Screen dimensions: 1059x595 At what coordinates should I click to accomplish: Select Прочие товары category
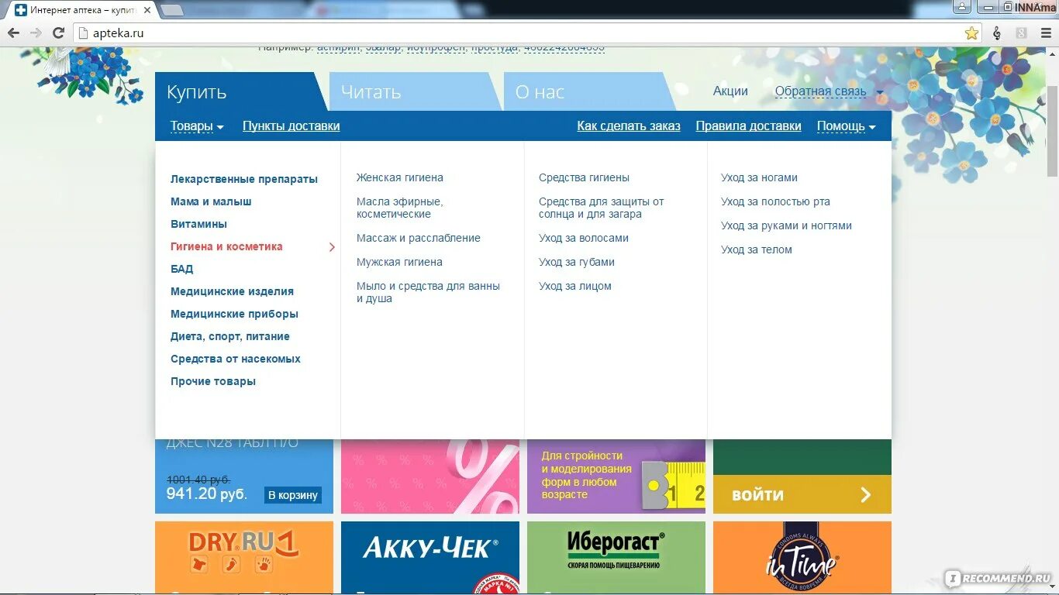[213, 381]
